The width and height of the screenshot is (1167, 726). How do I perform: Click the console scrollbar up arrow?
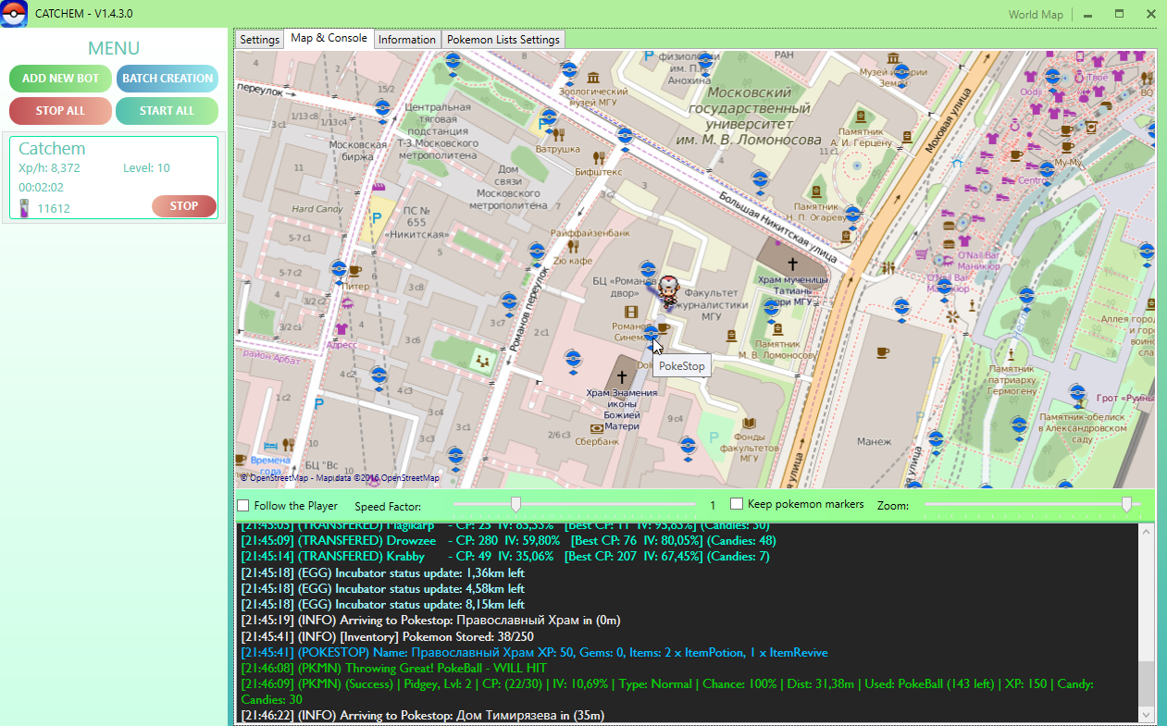tap(1148, 531)
